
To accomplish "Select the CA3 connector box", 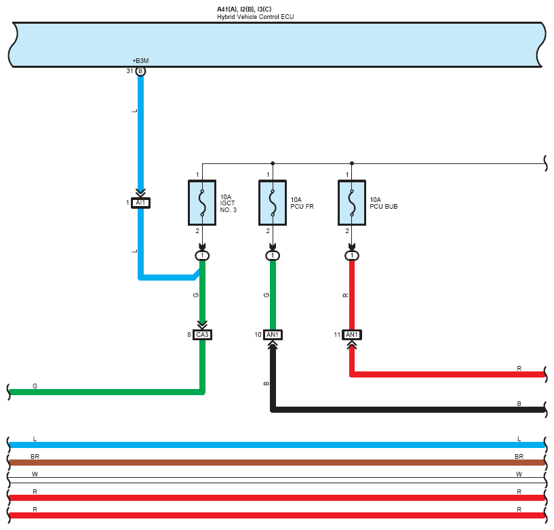I will [202, 335].
